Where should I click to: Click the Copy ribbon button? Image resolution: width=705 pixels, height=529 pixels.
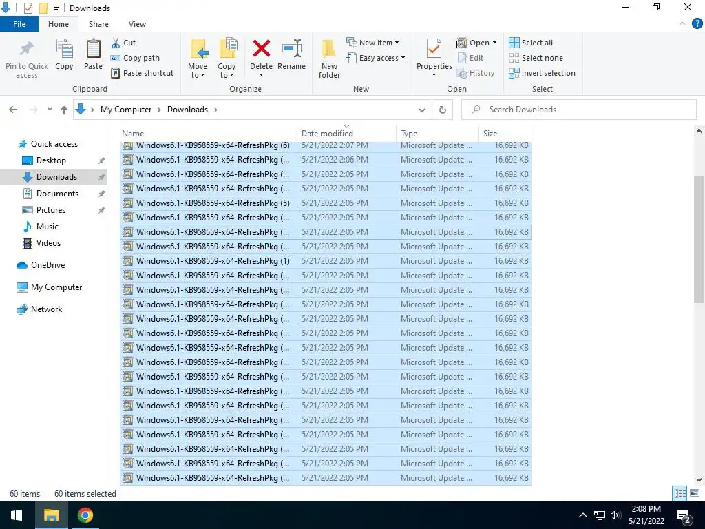(64, 54)
